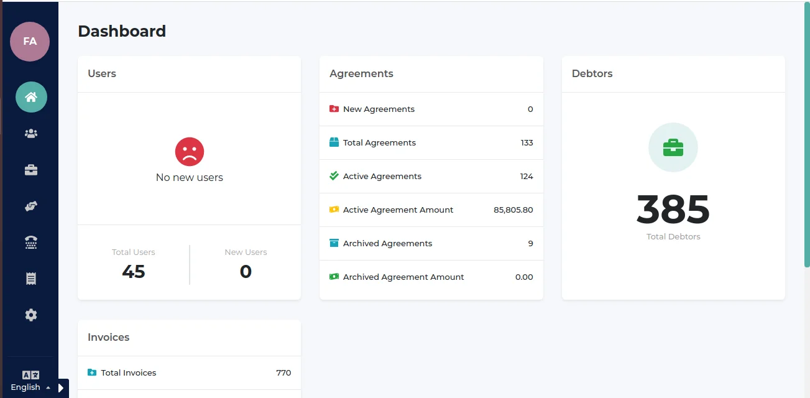Select the Total Agreements row showing 133

pos(431,142)
